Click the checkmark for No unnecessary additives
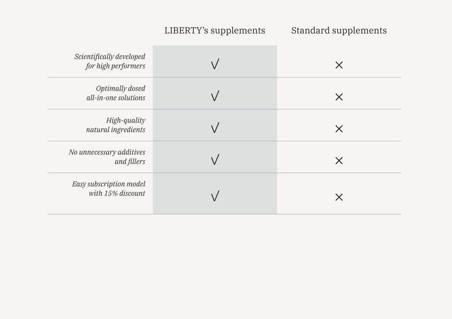Viewport: 452px width, 319px height. point(215,160)
